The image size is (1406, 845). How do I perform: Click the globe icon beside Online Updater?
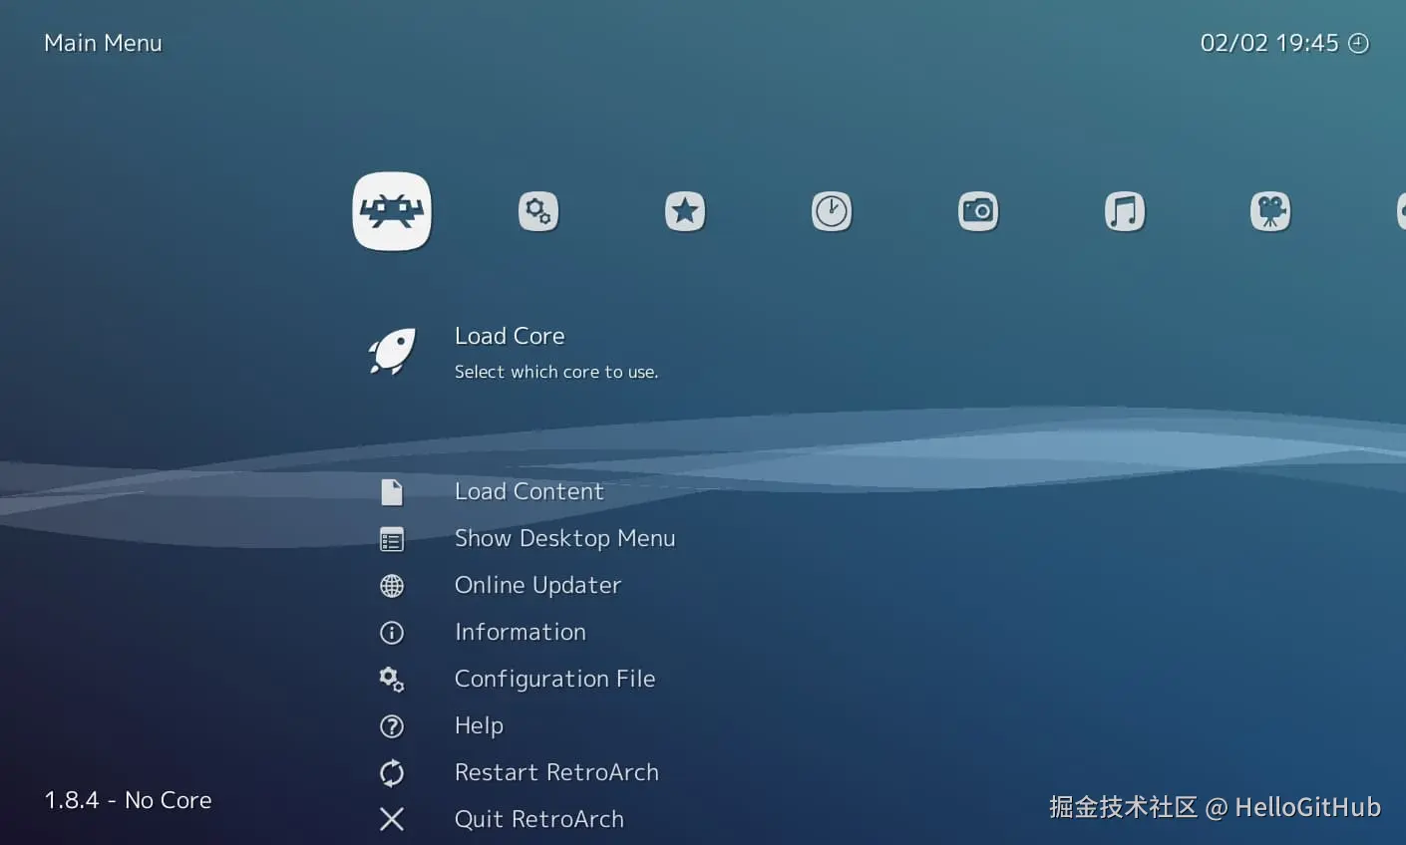coord(392,586)
